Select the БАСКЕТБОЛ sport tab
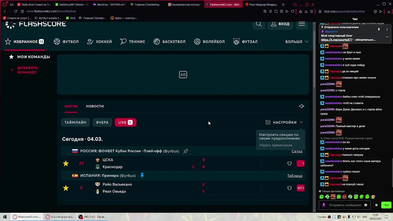This screenshot has height=221, width=393. [x=169, y=42]
